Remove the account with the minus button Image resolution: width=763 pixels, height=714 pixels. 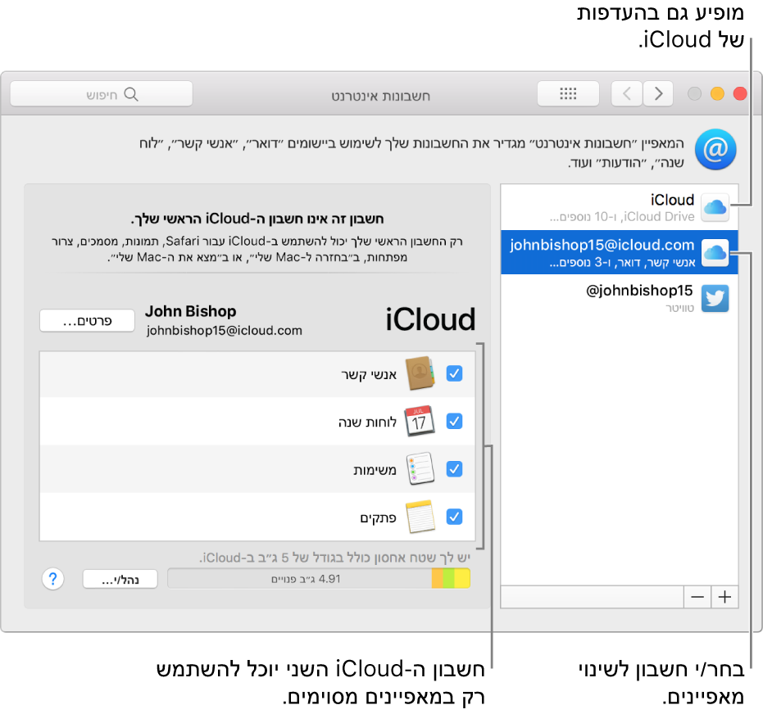697,597
